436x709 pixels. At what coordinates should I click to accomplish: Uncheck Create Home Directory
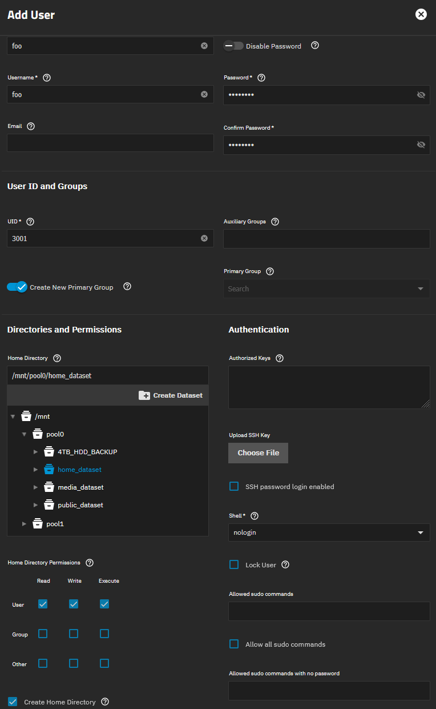pyautogui.click(x=13, y=702)
